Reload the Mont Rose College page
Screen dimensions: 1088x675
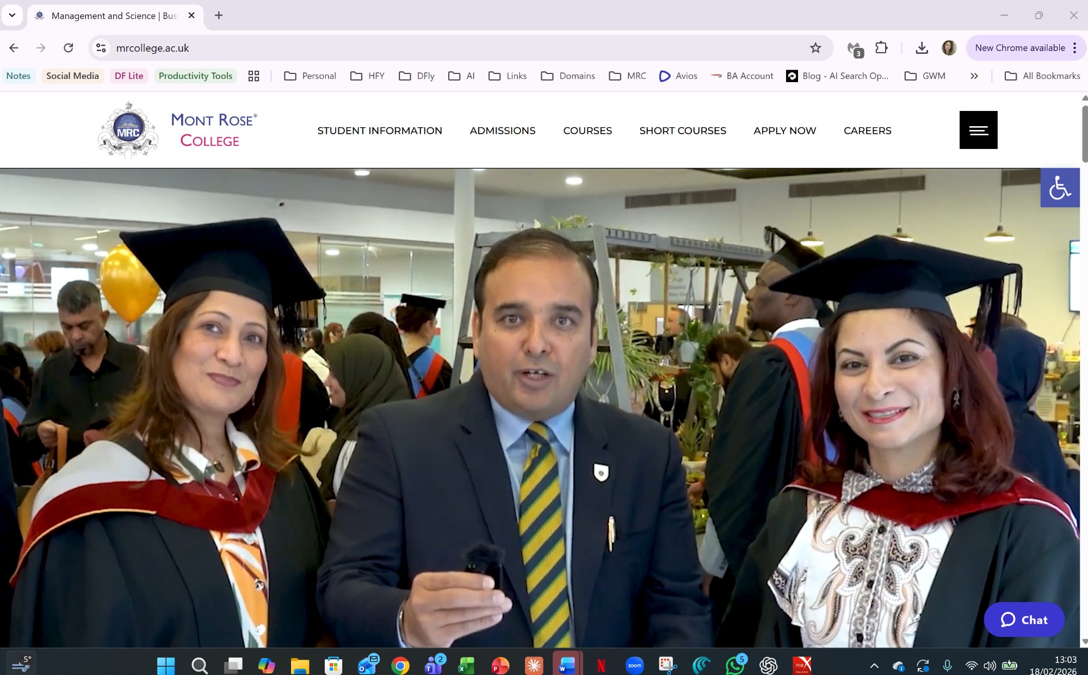coord(69,48)
